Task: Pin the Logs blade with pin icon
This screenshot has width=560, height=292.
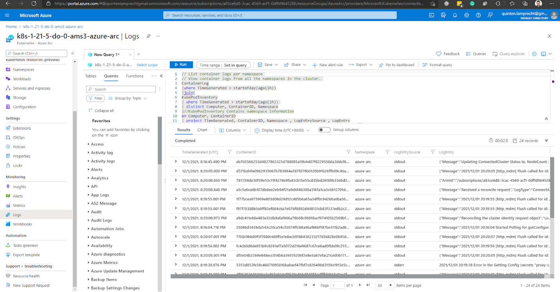Action: tap(148, 36)
